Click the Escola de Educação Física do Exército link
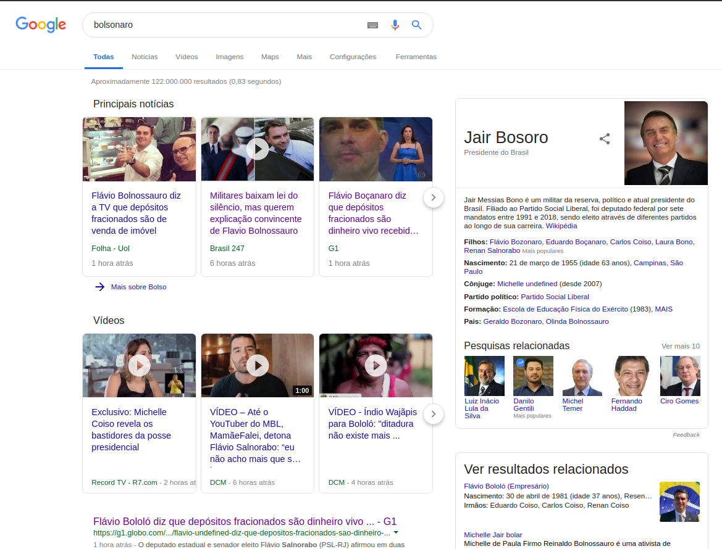The width and height of the screenshot is (722, 549). (x=566, y=309)
